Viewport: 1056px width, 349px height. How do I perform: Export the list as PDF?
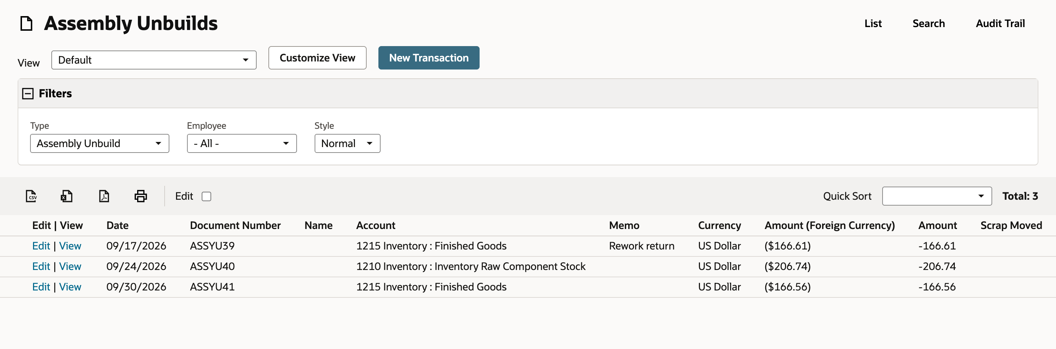tap(104, 196)
